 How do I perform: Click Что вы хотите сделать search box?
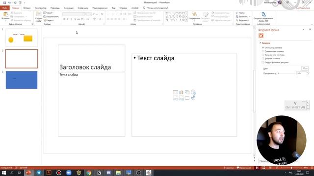(157, 8)
